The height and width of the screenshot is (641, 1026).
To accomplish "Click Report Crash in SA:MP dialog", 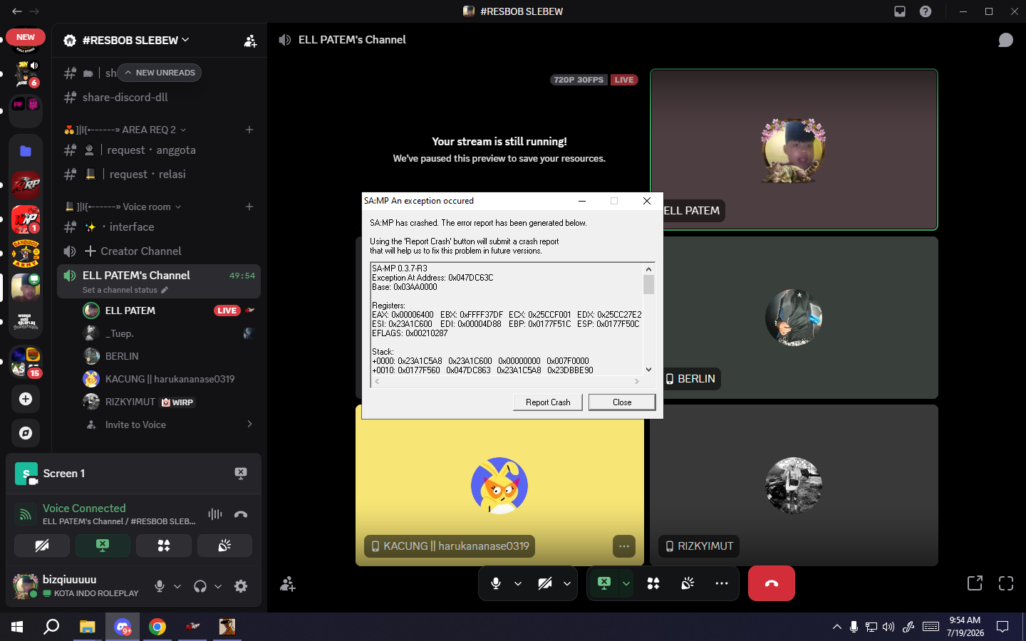I will pos(548,402).
